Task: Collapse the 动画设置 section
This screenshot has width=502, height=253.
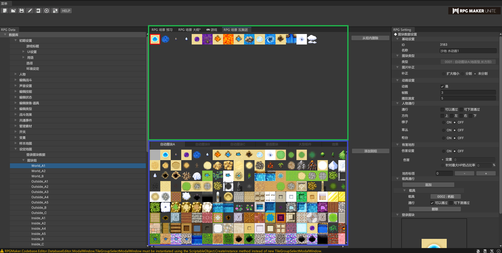Action: 398,80
